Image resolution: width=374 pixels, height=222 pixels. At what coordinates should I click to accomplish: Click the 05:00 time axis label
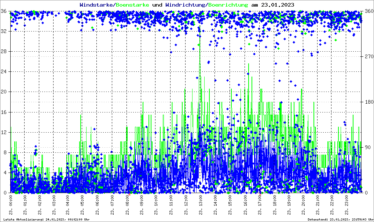pos(82,205)
